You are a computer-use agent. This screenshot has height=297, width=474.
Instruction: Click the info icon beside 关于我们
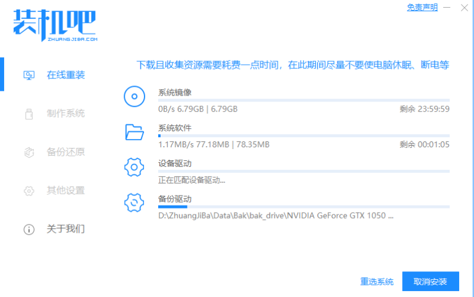(28, 229)
